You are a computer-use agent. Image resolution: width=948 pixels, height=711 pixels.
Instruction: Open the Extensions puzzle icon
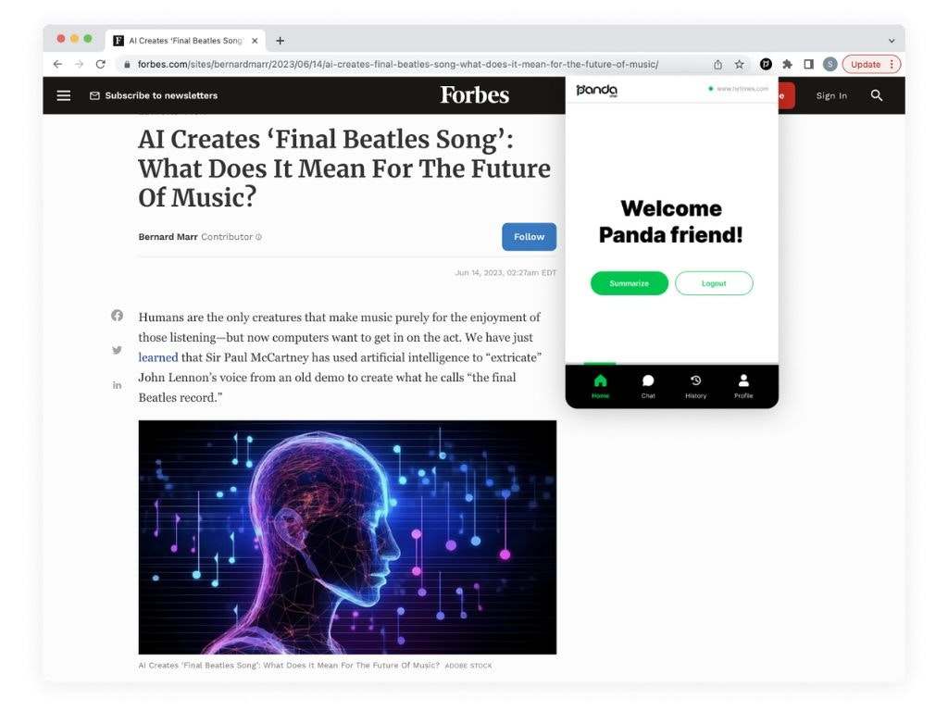(787, 64)
